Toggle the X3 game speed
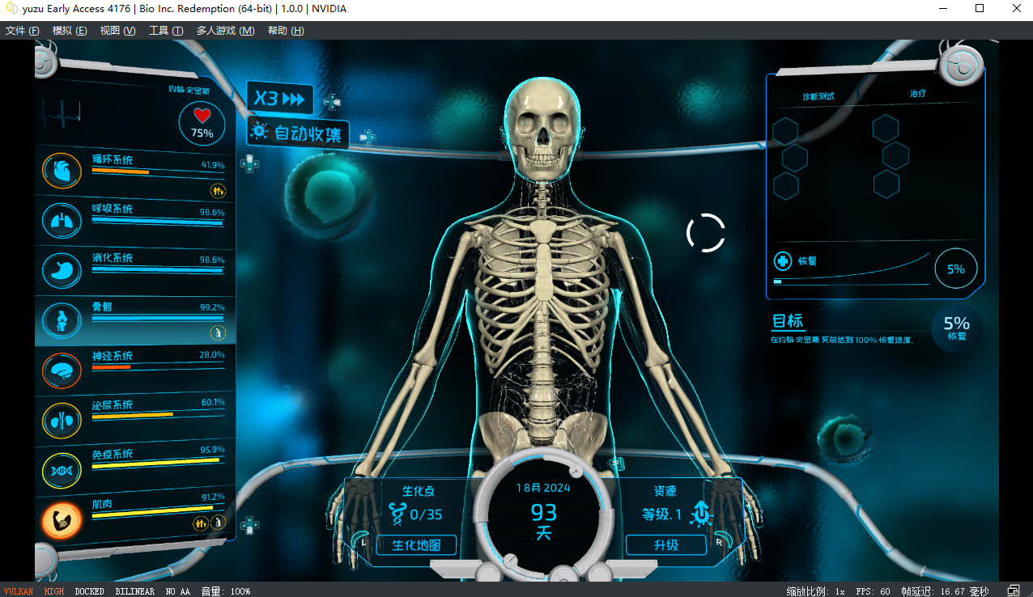This screenshot has width=1033, height=597. point(280,99)
